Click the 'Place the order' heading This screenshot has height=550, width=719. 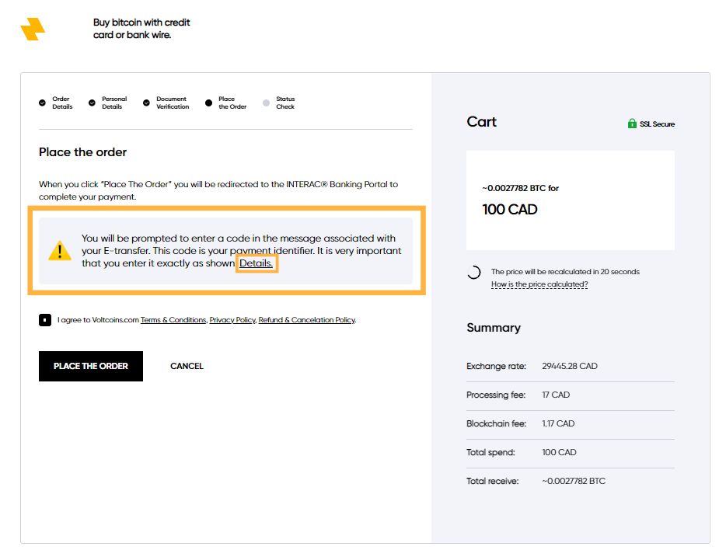[x=82, y=152]
